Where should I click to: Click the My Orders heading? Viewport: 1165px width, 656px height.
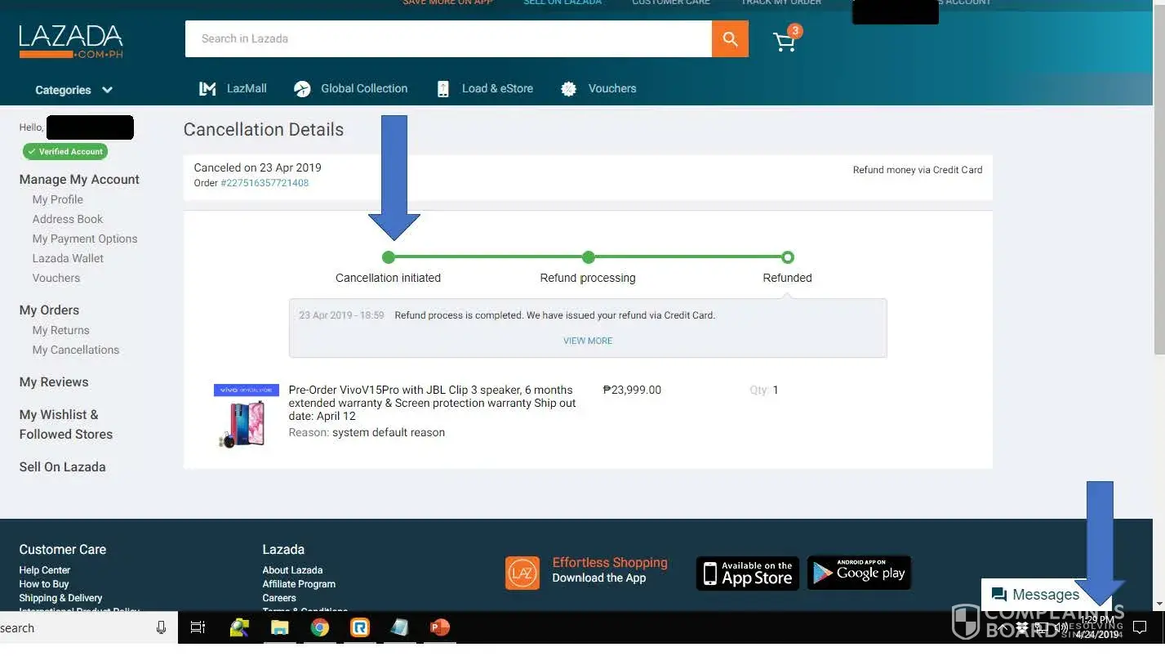point(49,310)
